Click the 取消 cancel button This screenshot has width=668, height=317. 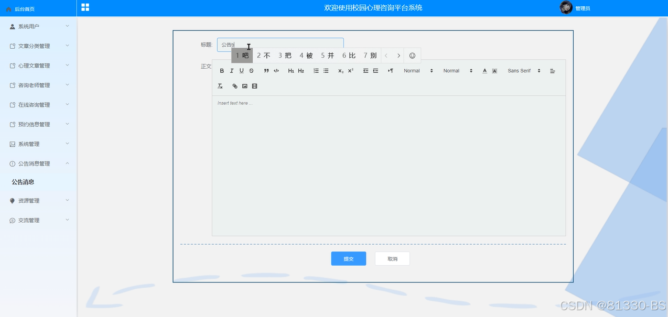click(x=392, y=259)
